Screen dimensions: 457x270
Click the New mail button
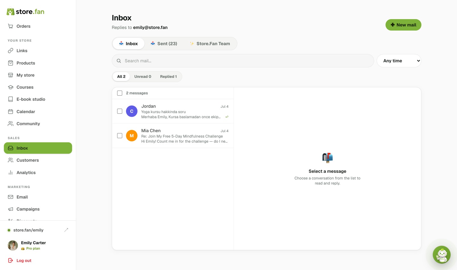403,25
